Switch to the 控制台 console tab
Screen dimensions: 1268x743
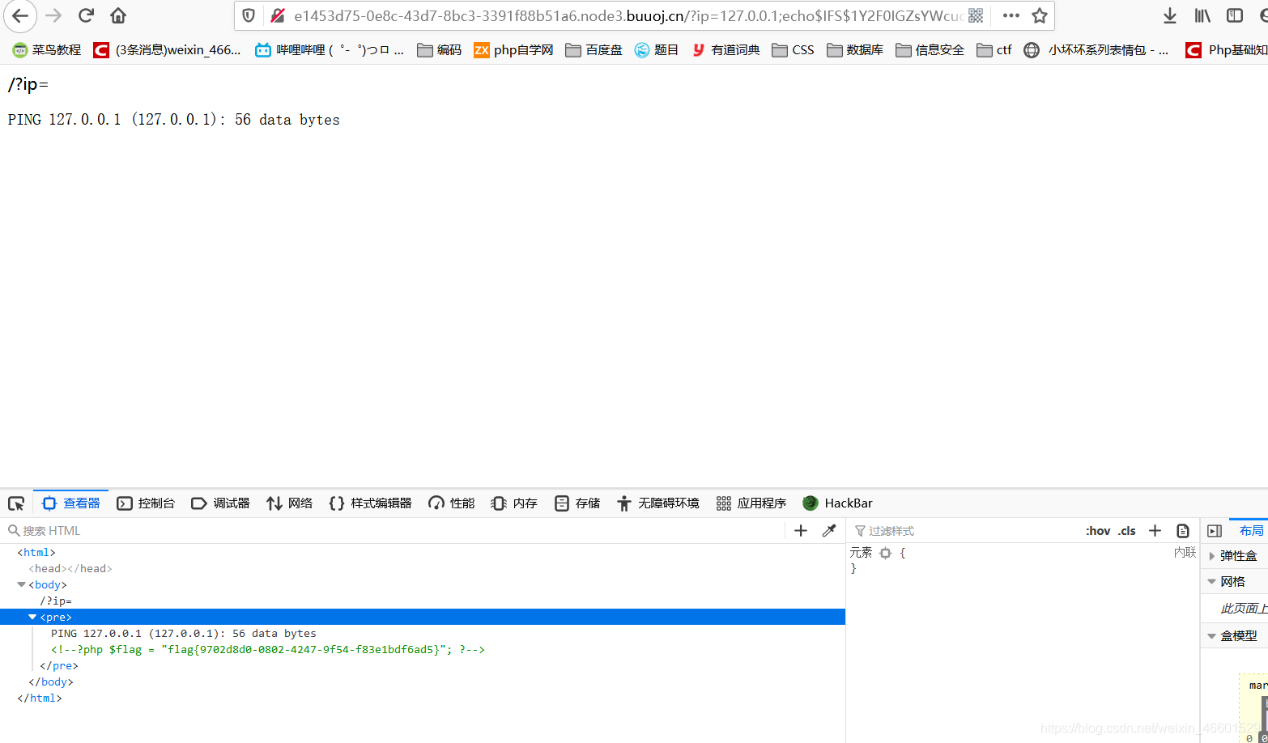[x=147, y=503]
